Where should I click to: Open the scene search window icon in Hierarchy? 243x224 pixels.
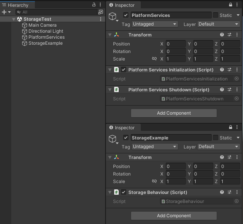pyautogui.click(x=101, y=12)
